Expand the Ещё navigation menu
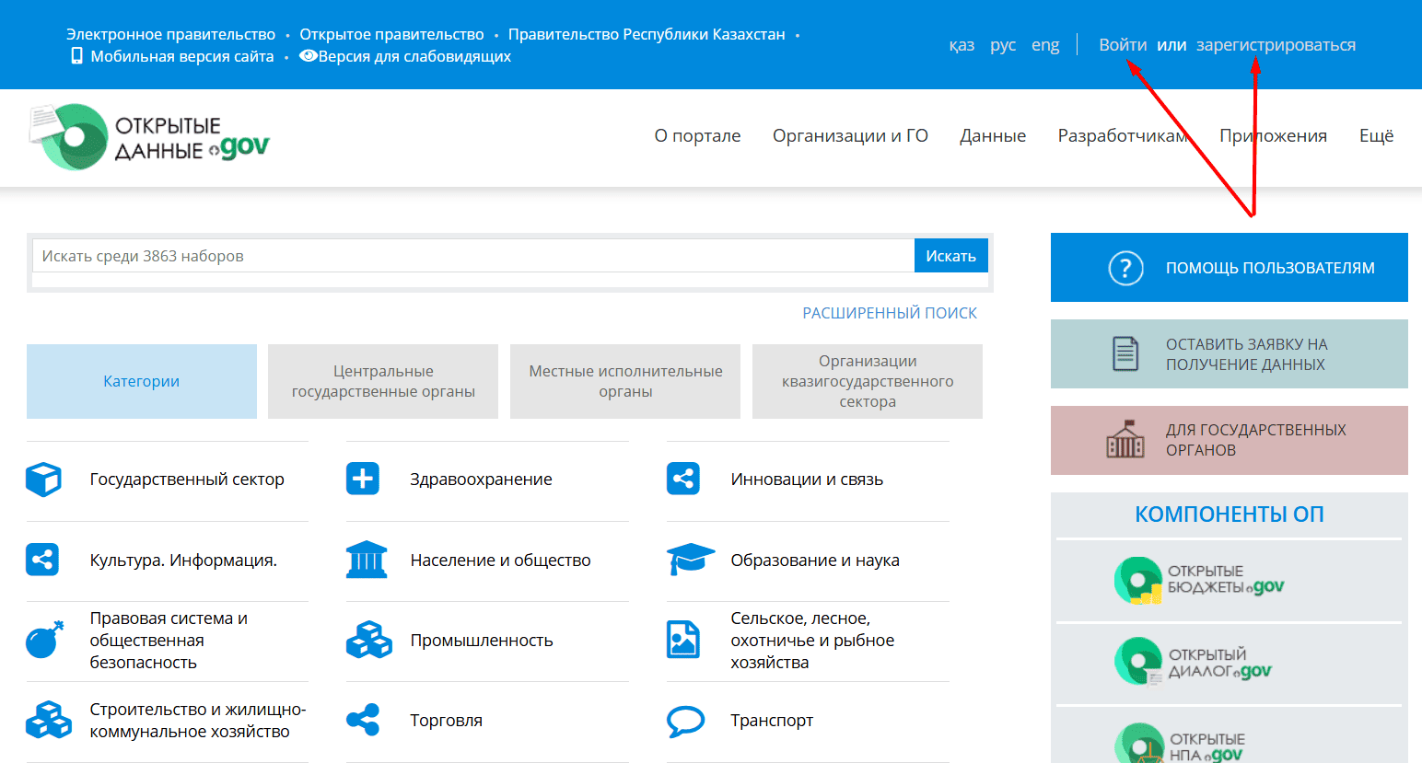Image resolution: width=1422 pixels, height=763 pixels. [1376, 135]
